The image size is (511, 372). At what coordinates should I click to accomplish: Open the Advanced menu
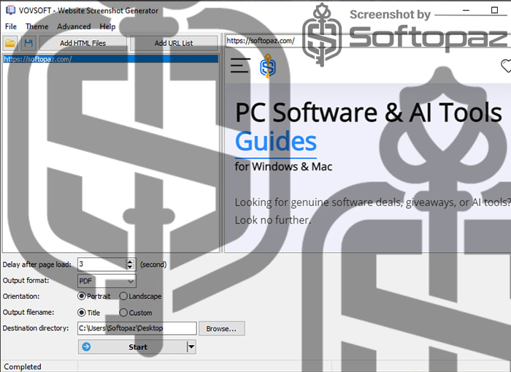[x=74, y=26]
